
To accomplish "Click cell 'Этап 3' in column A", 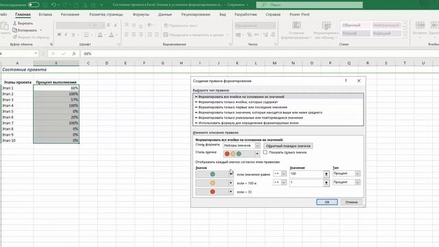I will pyautogui.click(x=16, y=99).
